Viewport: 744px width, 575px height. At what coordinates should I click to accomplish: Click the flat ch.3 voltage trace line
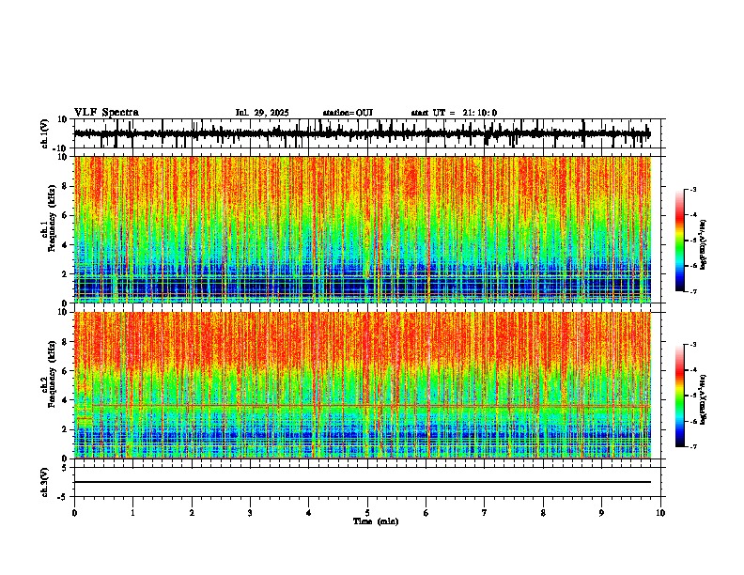tap(362, 482)
